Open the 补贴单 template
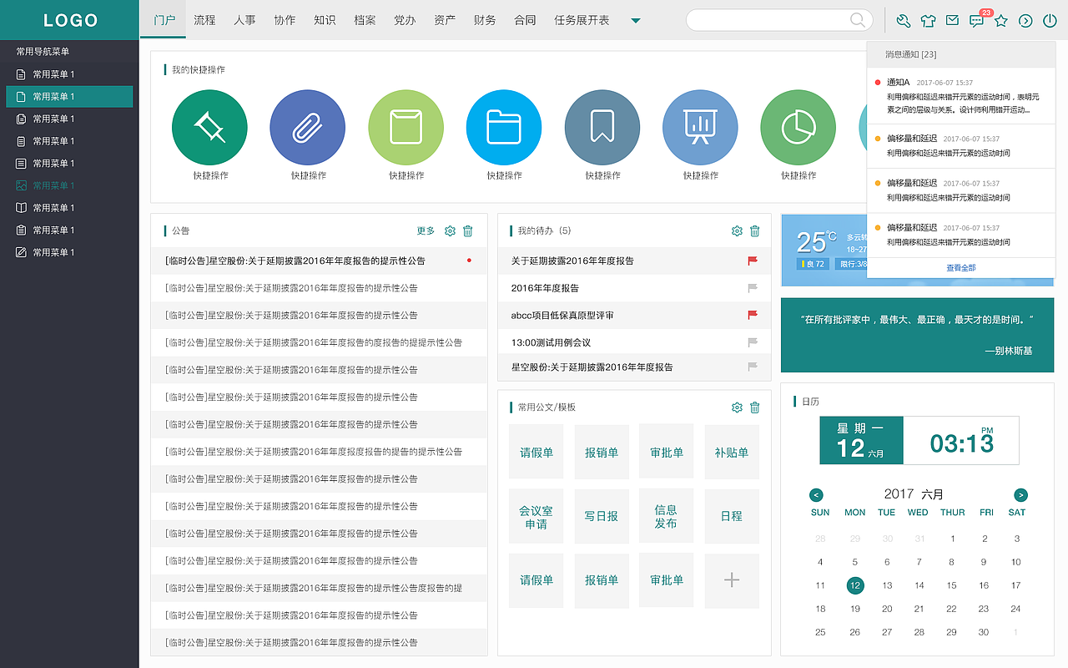1068x668 pixels. tap(732, 453)
